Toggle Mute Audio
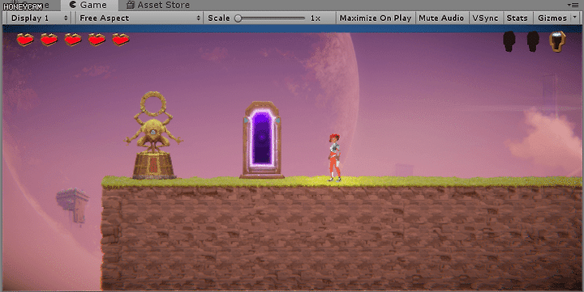The height and width of the screenshot is (292, 584). coord(441,19)
